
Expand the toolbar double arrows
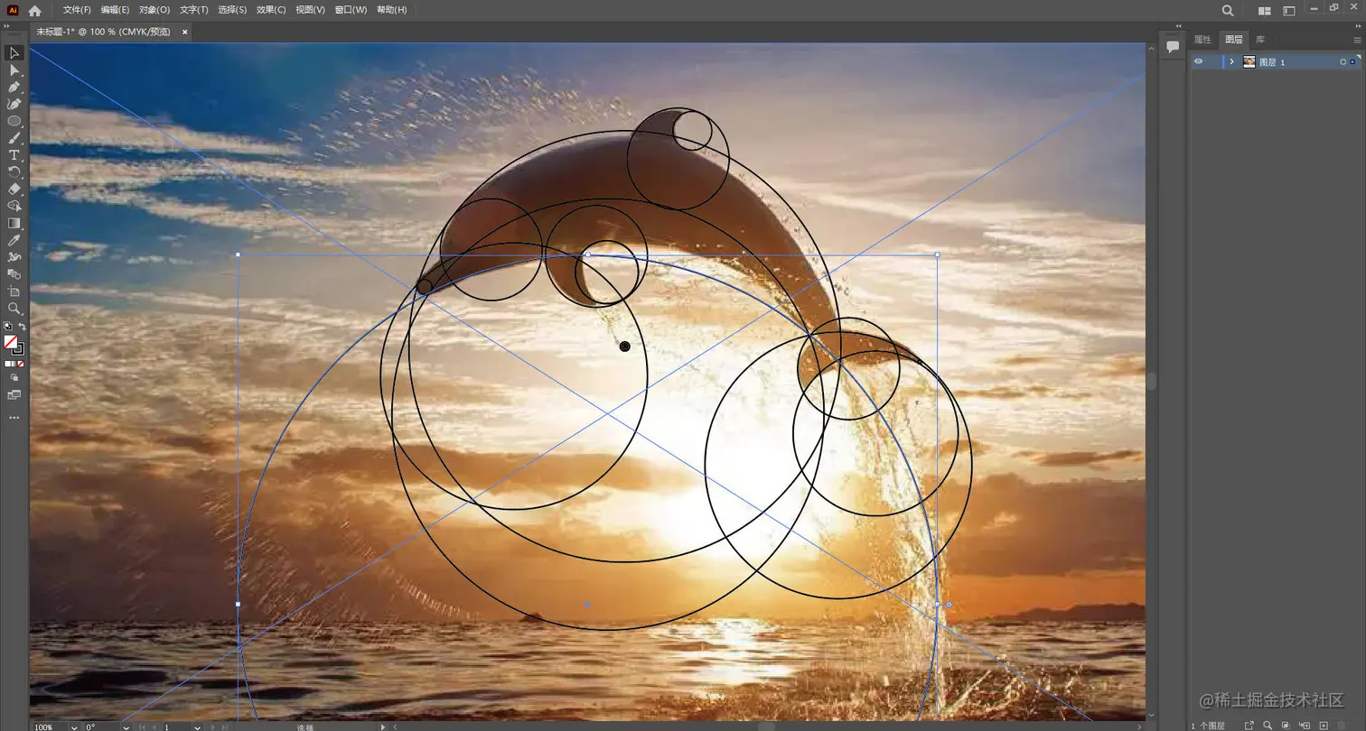tap(5, 27)
